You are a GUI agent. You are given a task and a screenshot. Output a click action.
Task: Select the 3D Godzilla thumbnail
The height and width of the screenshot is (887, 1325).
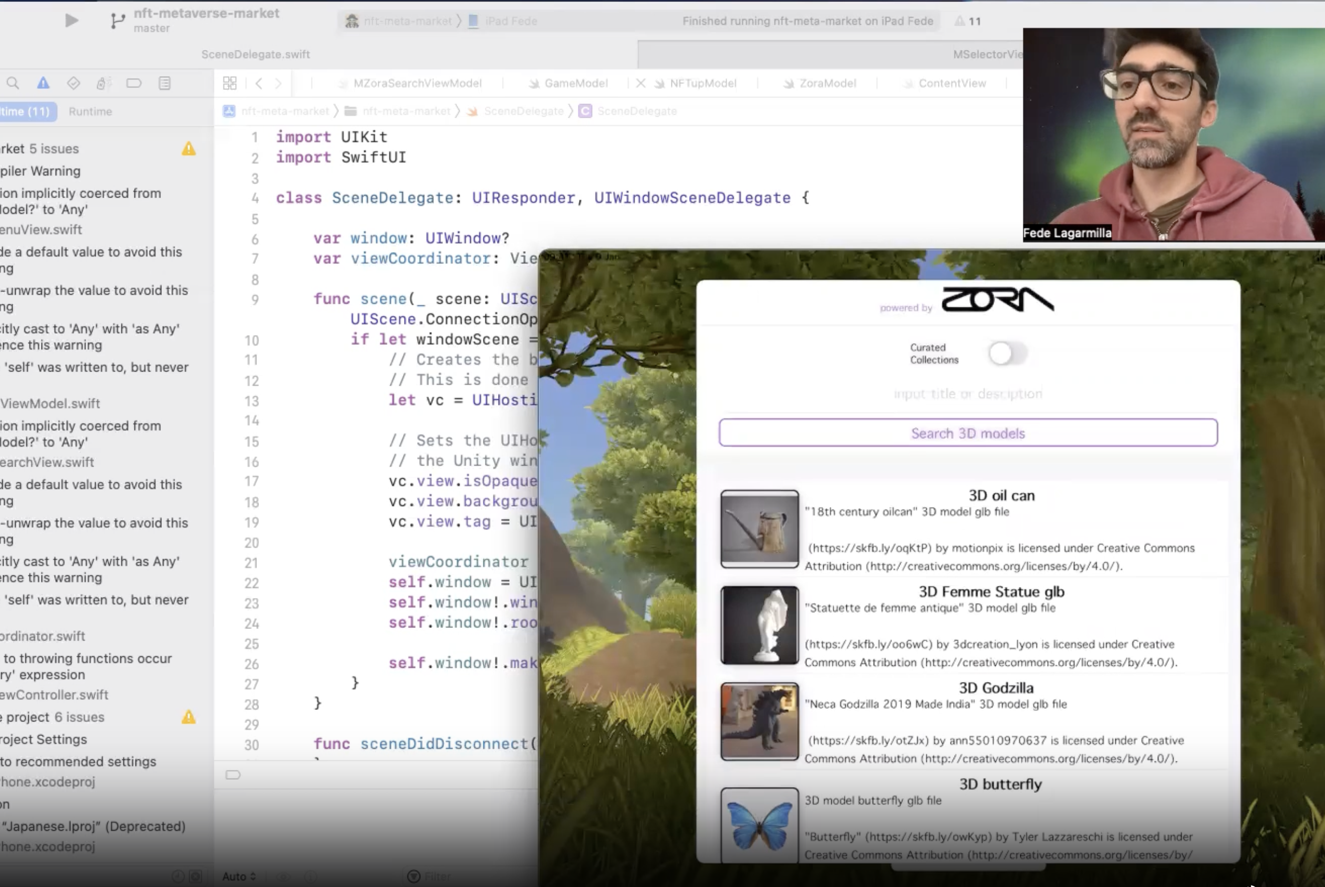tap(759, 721)
